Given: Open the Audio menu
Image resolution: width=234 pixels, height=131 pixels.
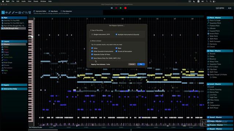Looking at the screenshot, I should click(x=23, y=1).
